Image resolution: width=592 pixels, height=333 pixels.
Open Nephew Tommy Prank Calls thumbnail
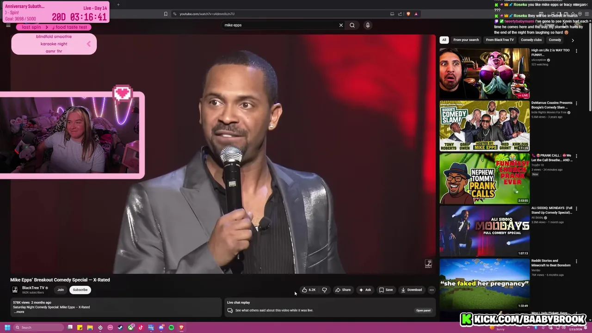(x=484, y=179)
